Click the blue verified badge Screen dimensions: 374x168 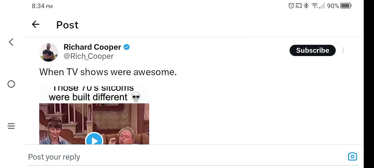tap(127, 47)
